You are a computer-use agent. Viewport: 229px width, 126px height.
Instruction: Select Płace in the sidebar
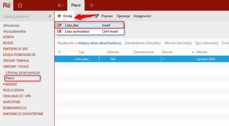pyautogui.click(x=10, y=78)
